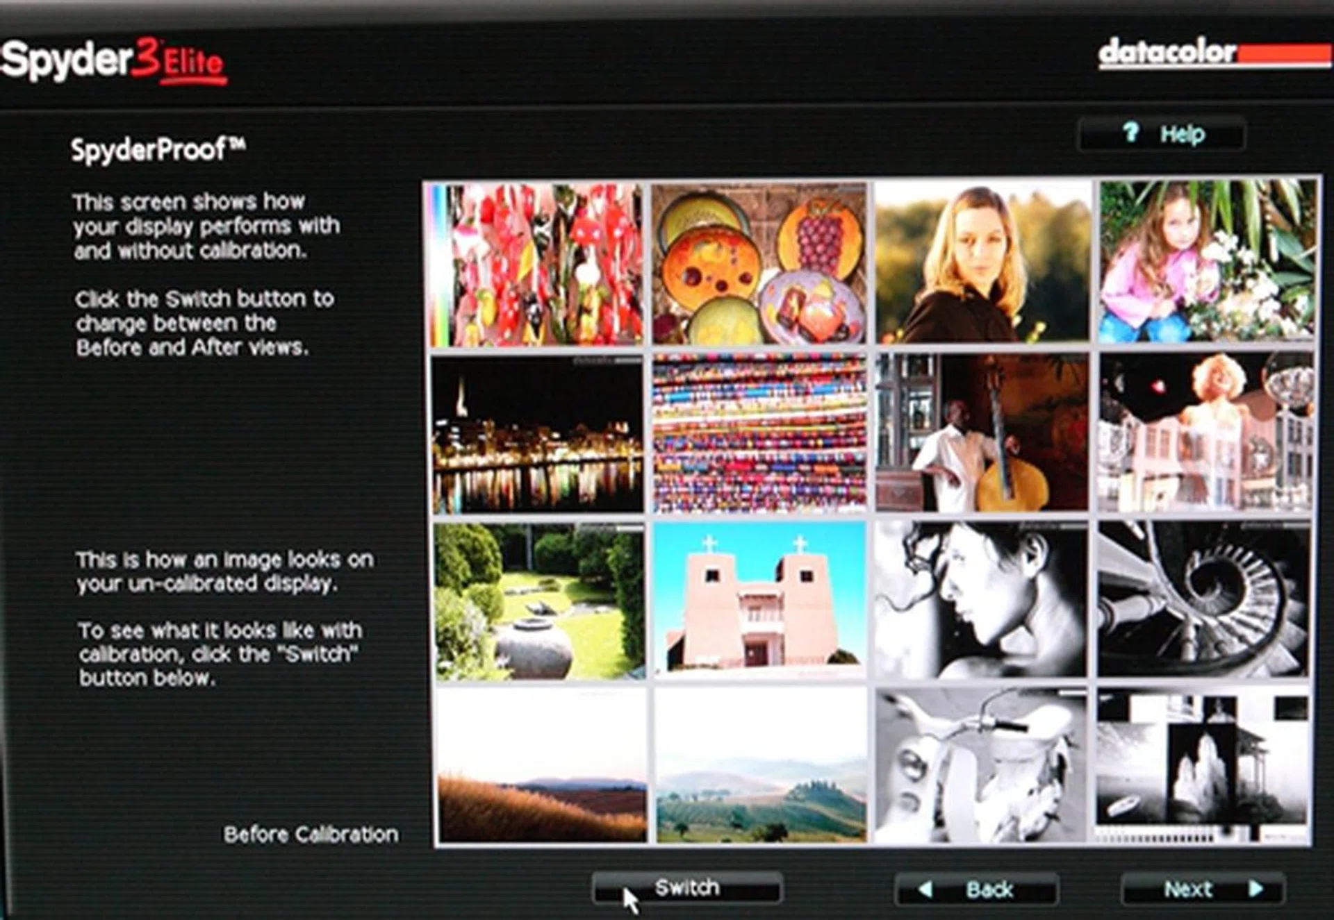
Task: Select the red peppers thumbnail
Action: (x=537, y=264)
